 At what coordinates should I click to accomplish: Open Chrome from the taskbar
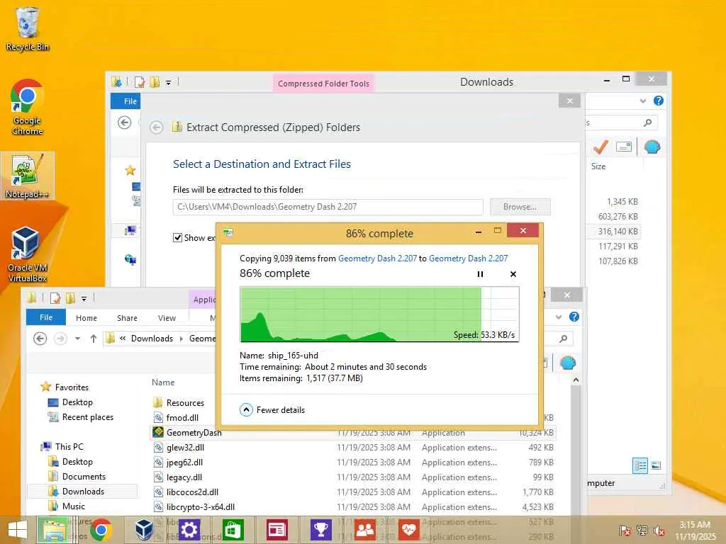coord(101,530)
